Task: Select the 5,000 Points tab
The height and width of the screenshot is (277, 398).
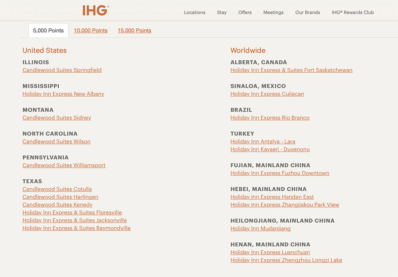Action: coord(48,31)
